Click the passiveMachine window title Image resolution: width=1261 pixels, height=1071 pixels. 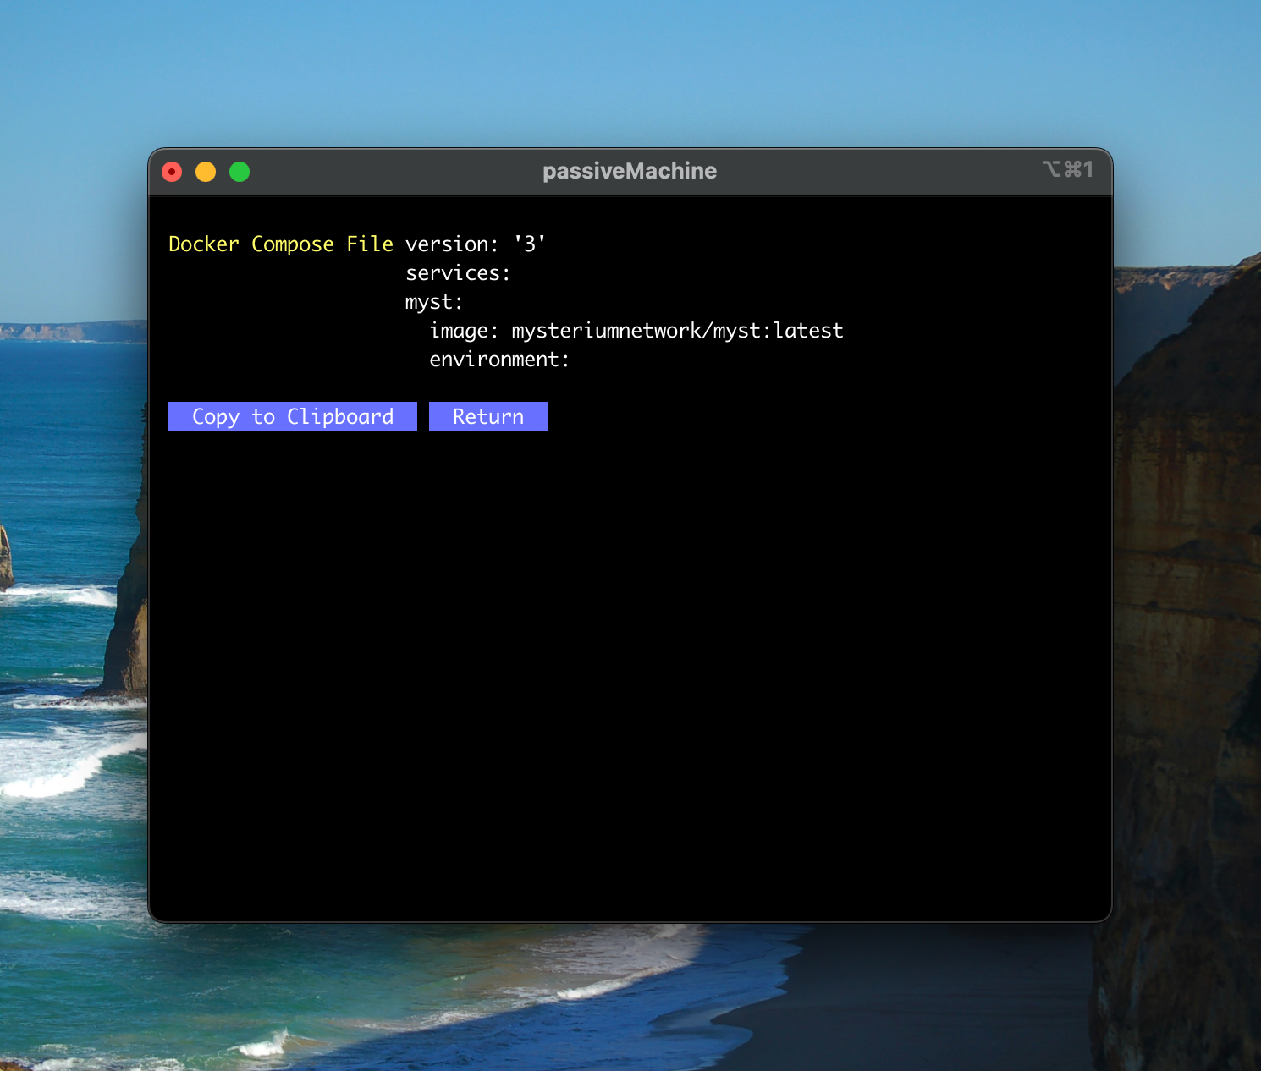click(x=630, y=171)
